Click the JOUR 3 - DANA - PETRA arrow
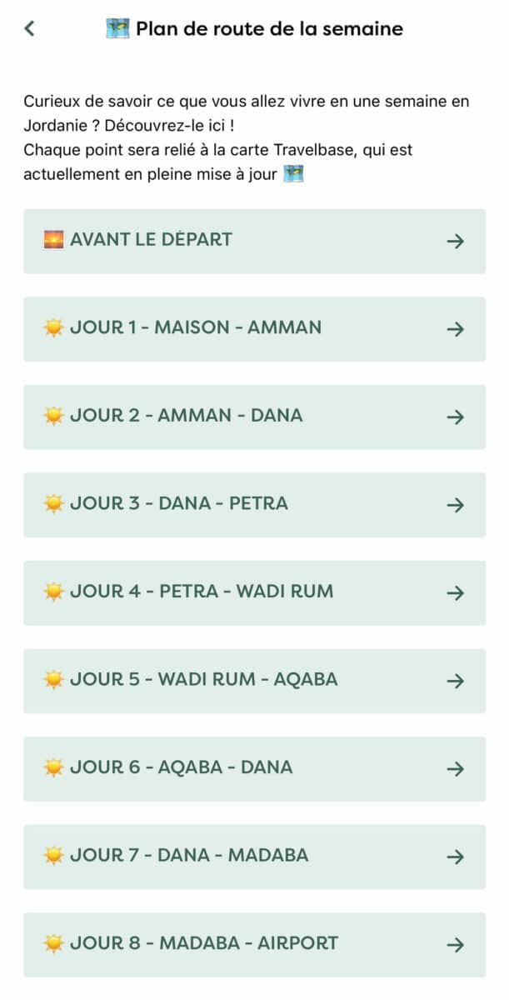The height and width of the screenshot is (1000, 509). tap(455, 504)
